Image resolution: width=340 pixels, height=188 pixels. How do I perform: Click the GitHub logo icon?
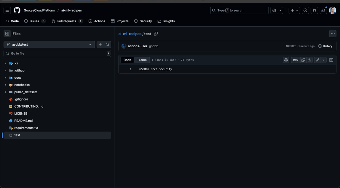coord(17,10)
